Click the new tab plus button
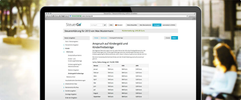241x100 pixels. click(194, 19)
